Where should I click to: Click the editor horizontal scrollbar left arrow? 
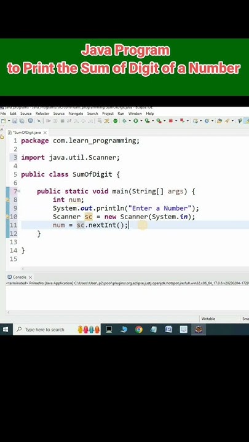(23, 269)
